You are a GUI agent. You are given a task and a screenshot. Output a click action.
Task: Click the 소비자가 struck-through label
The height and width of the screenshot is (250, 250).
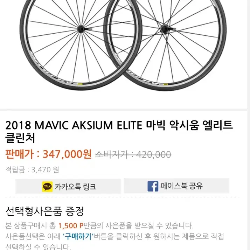tap(111, 154)
